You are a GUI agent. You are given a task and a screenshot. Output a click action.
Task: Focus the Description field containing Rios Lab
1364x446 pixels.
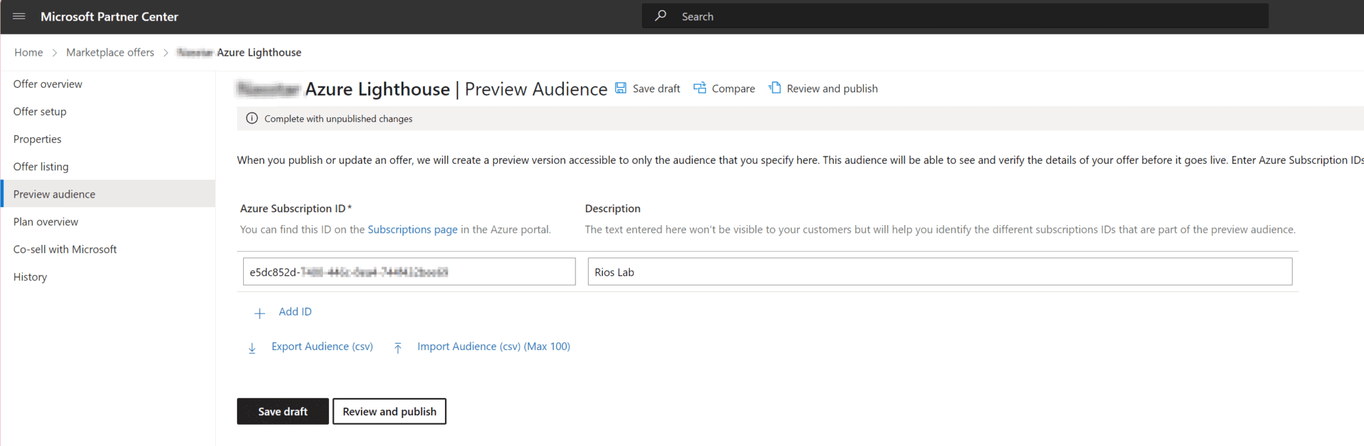(x=939, y=272)
